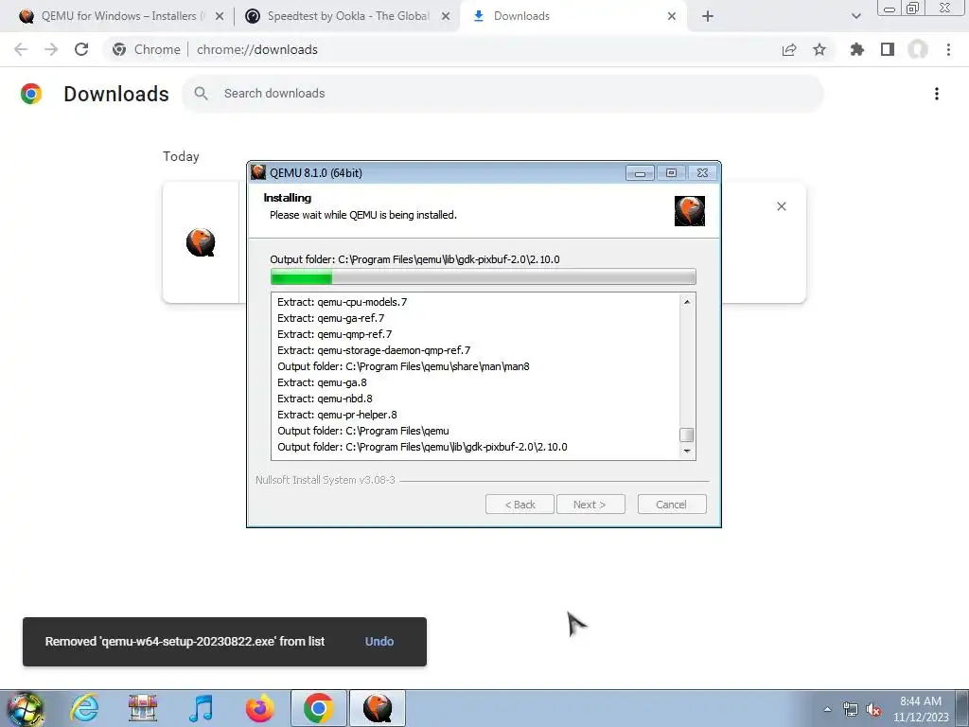Click the Next button in the installer
Viewport: 969px width, 727px height.
click(590, 505)
